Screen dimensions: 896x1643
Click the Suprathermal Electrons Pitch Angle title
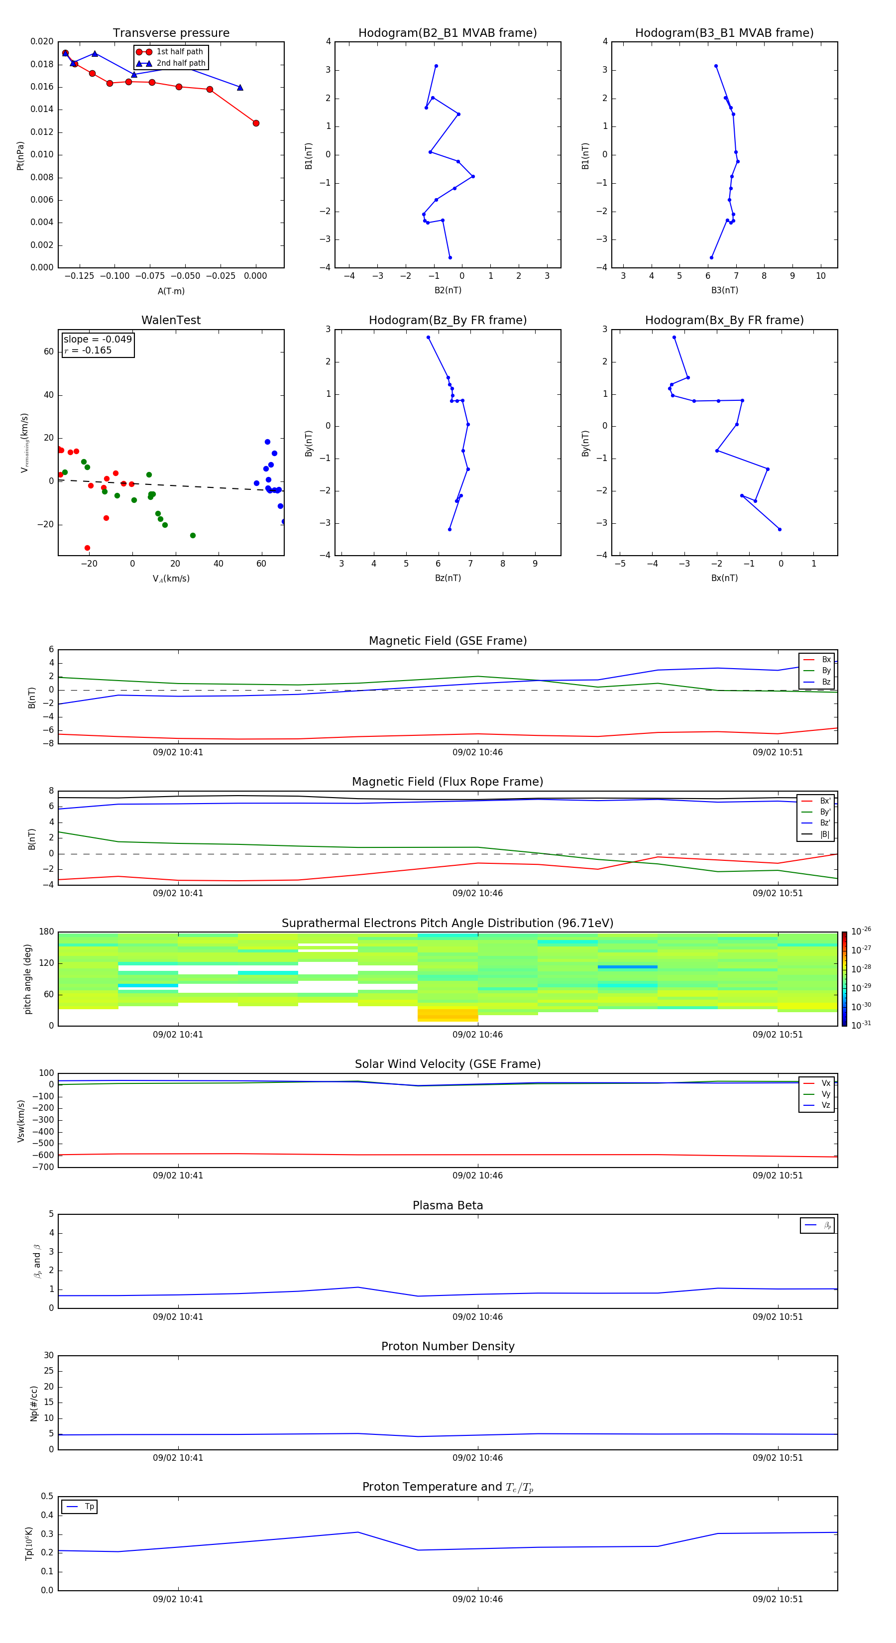tap(448, 924)
